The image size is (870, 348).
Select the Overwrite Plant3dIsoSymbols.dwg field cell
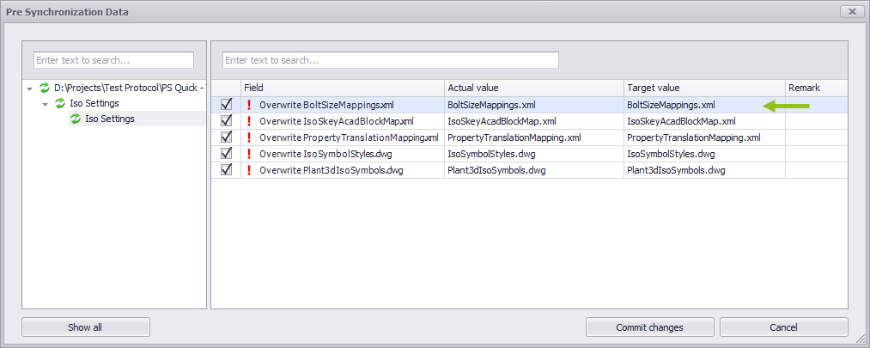343,170
